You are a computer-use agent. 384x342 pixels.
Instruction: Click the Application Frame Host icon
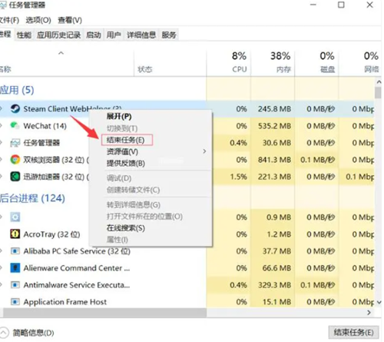[15, 302]
